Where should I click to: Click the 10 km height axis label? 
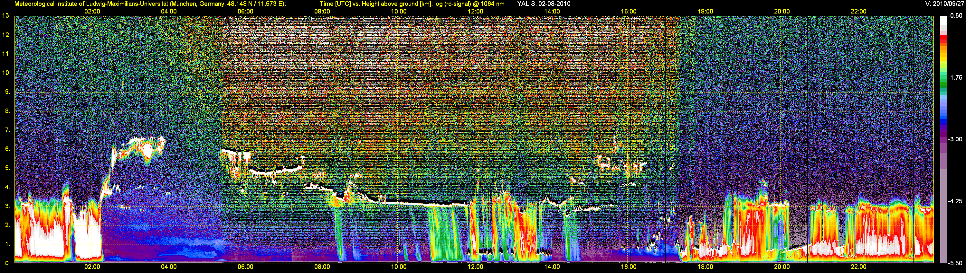(x=6, y=73)
